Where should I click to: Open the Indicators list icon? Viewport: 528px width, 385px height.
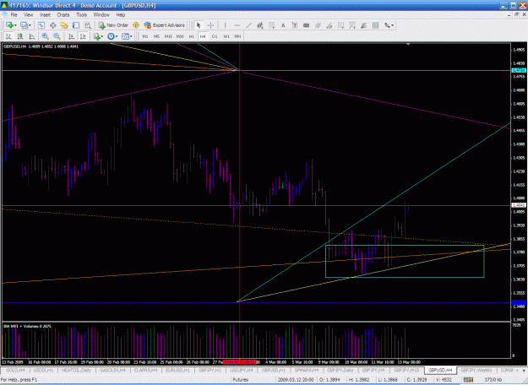97,36
